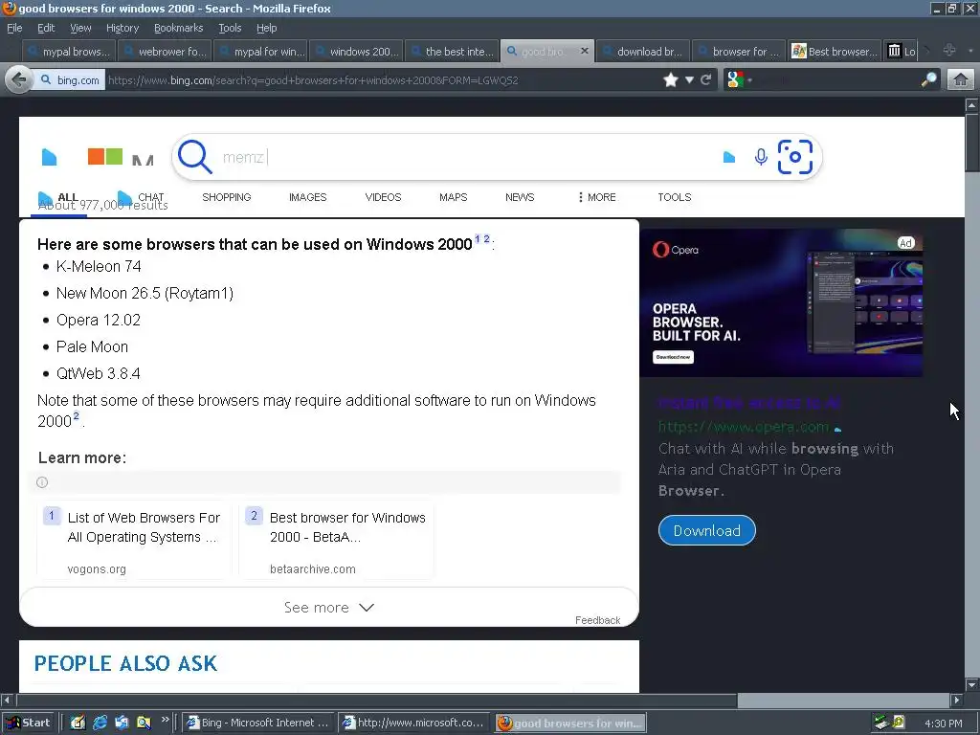Open vogons.org List of Web Browsers card
Viewport: 980px width, 735px height.
pos(134,540)
